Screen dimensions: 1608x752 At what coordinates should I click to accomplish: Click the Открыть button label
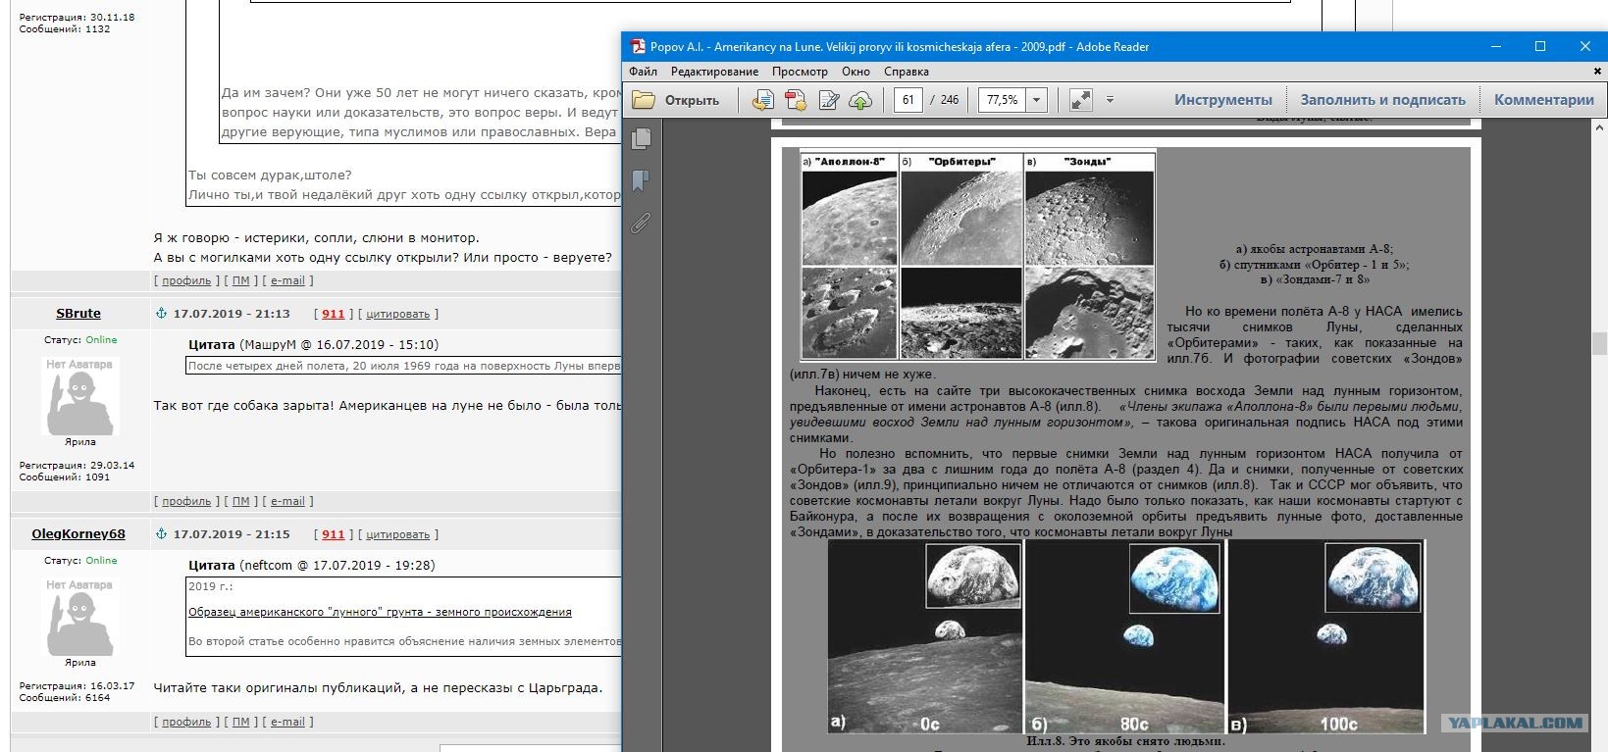coord(693,100)
